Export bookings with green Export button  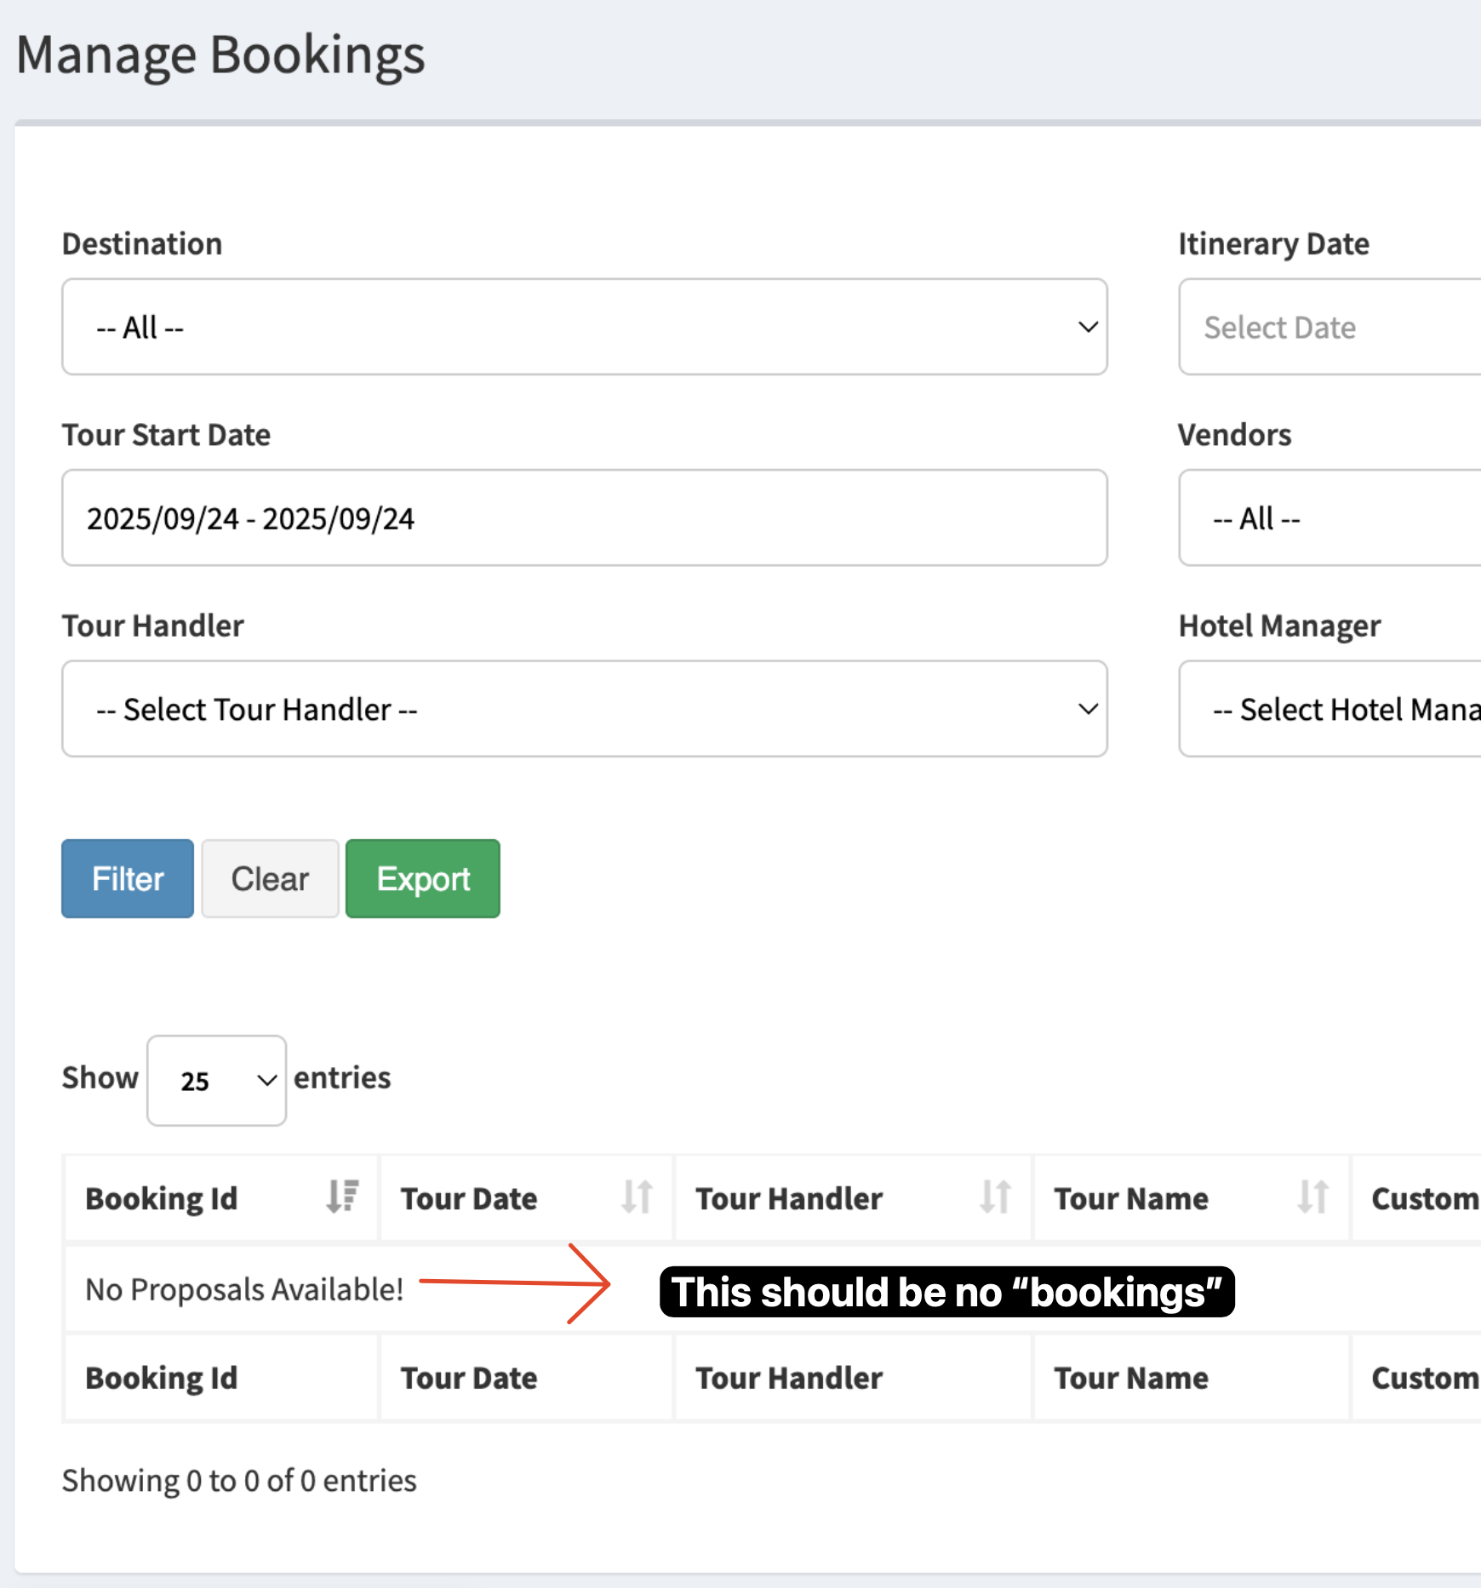tap(423, 879)
